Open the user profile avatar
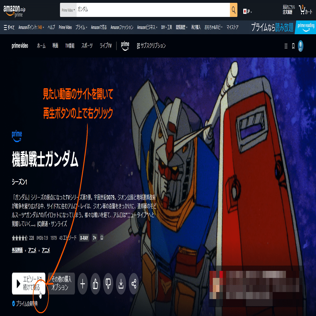 pyautogui.click(x=300, y=46)
